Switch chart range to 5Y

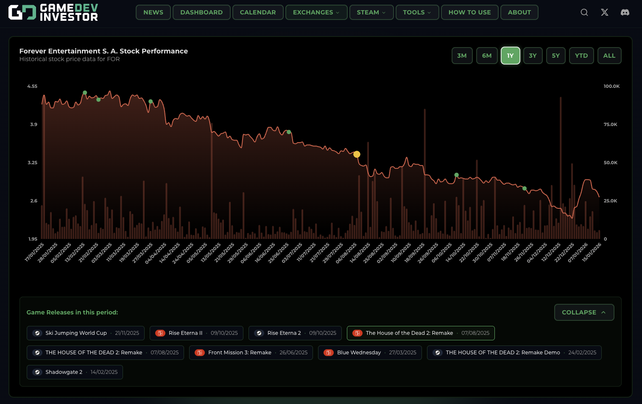(555, 56)
